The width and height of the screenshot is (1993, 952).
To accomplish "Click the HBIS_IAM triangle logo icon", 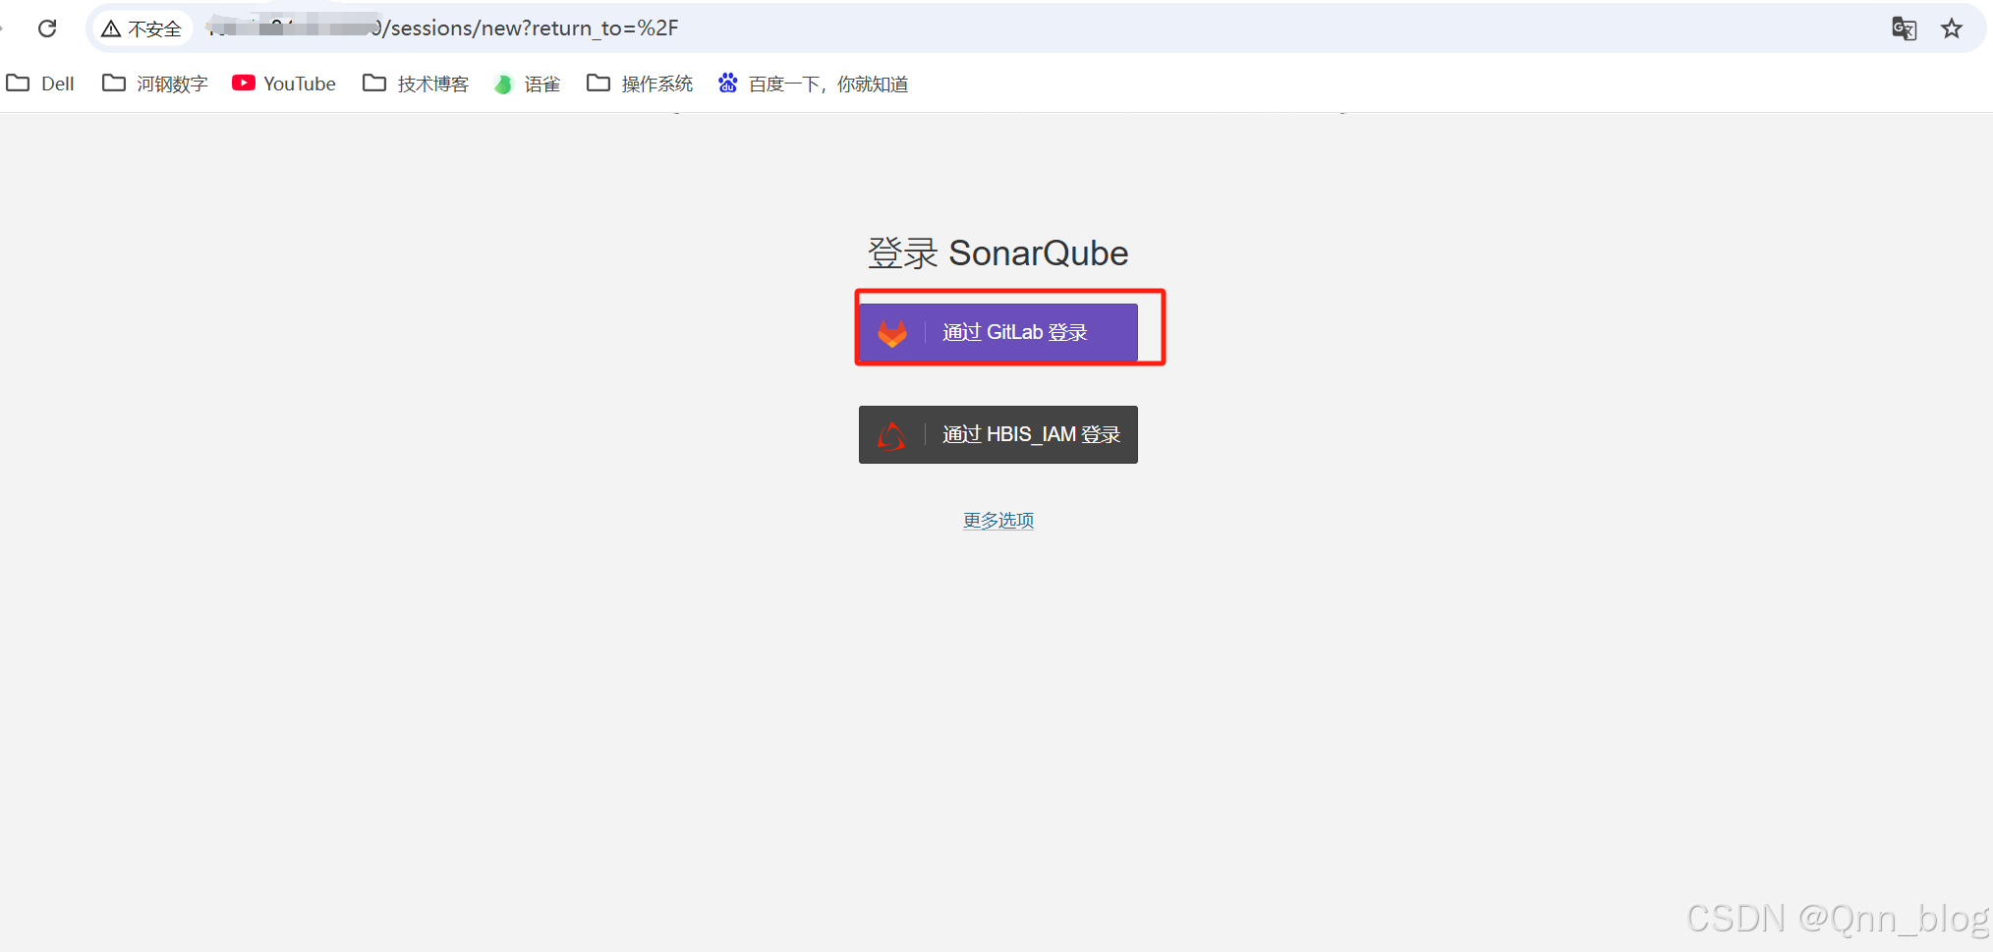I will point(893,434).
